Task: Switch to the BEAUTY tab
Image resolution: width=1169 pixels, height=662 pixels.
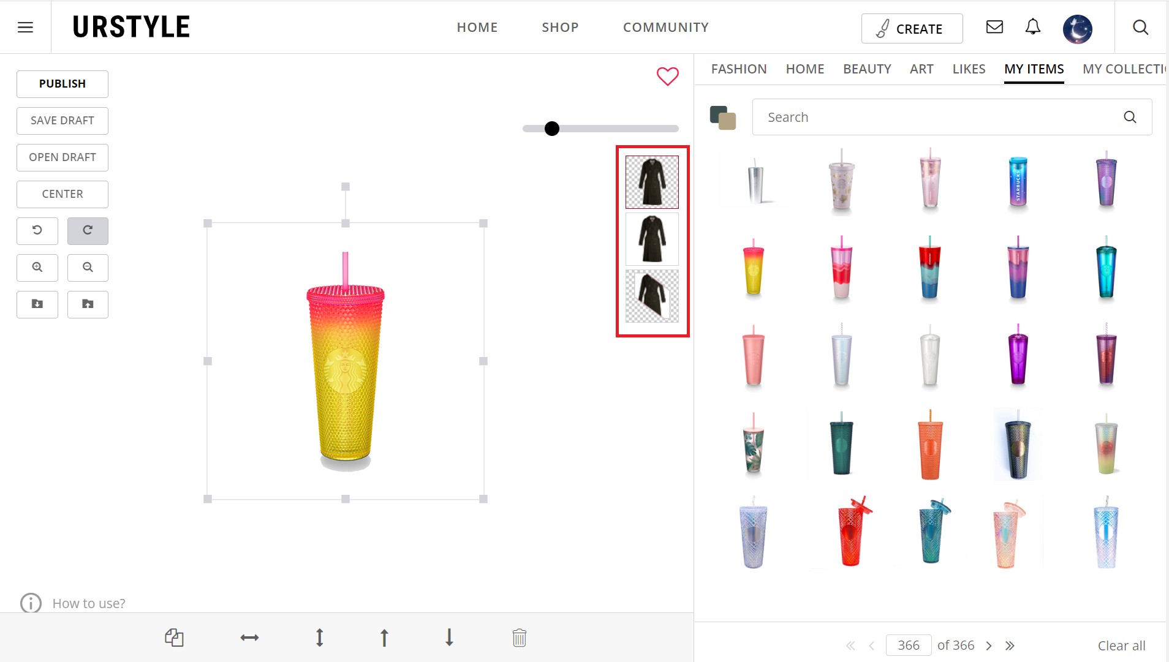Action: tap(867, 69)
